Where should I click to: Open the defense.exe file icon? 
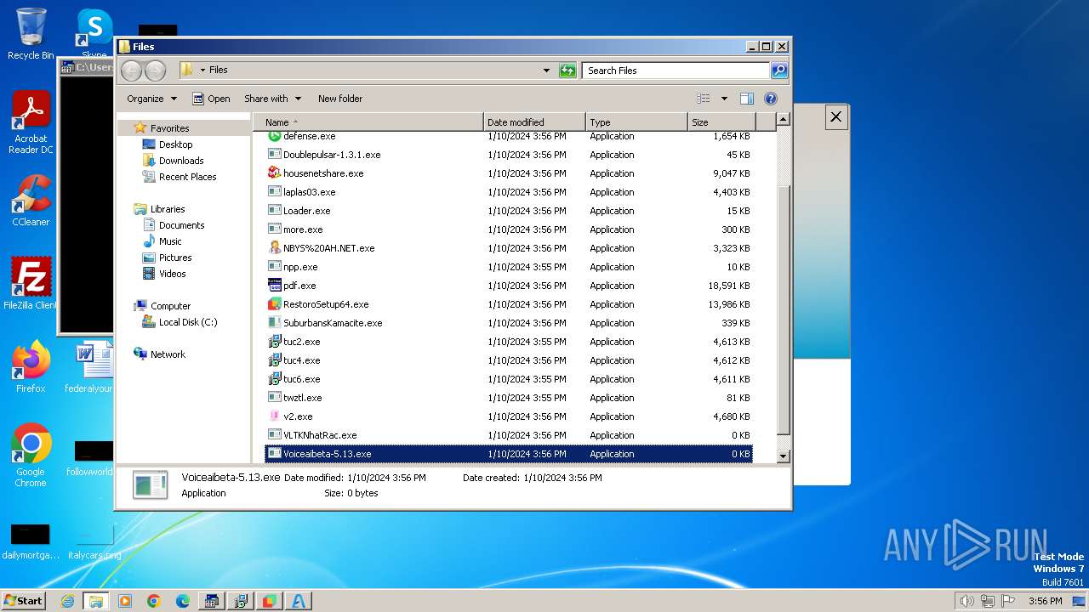[274, 136]
